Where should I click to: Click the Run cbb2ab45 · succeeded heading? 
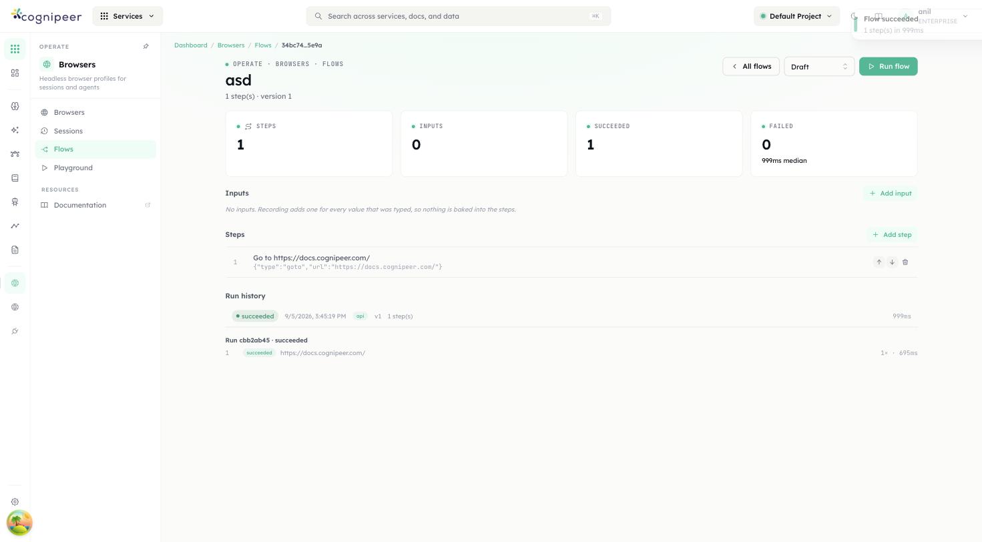point(266,340)
